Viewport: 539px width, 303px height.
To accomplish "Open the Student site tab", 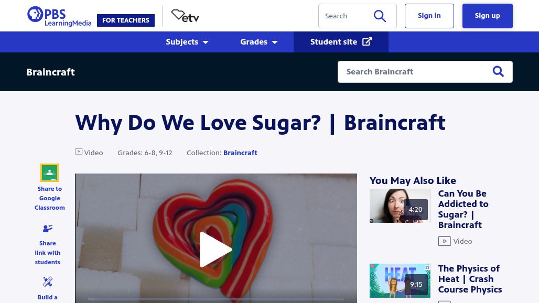I will 341,42.
